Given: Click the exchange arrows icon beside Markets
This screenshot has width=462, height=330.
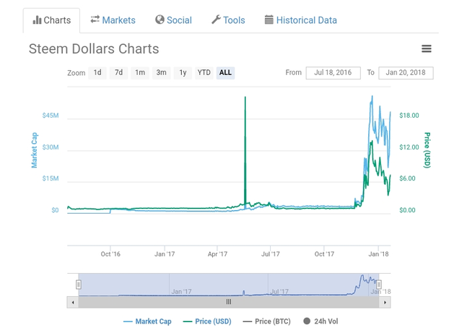Looking at the screenshot, I should coord(95,19).
